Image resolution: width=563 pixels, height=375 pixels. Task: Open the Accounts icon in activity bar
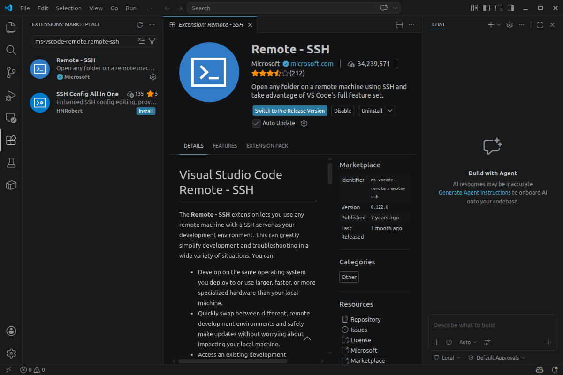click(x=11, y=331)
